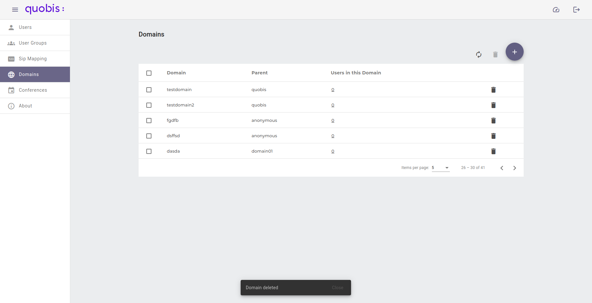Screen dimensions: 592x303
Task: Click the testdomain name cell
Action: [179, 89]
